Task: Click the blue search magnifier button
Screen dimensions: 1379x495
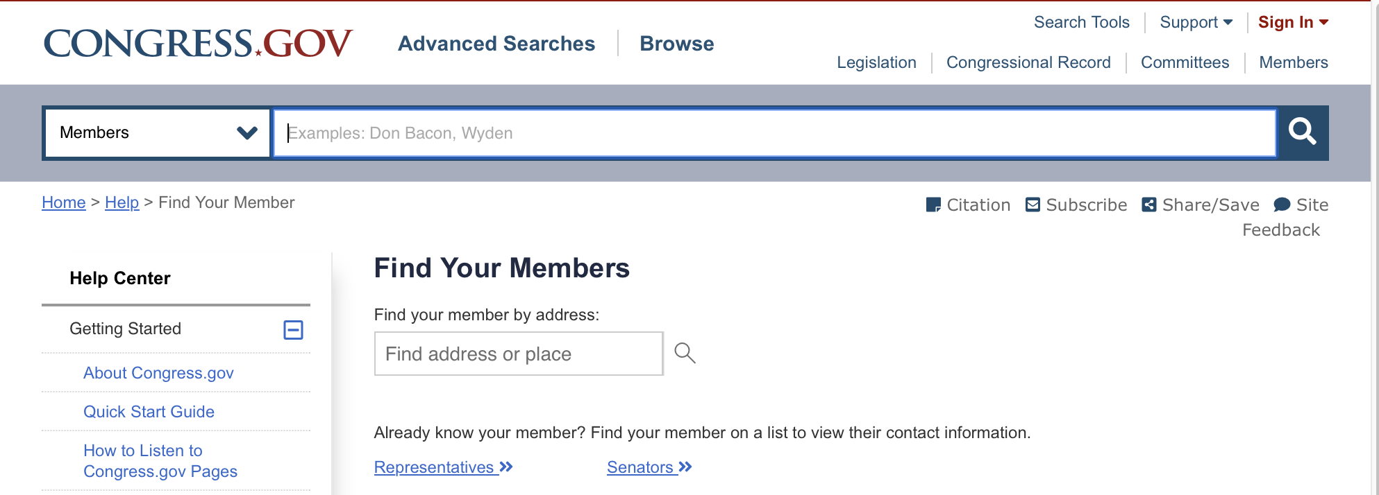Action: [x=1303, y=132]
